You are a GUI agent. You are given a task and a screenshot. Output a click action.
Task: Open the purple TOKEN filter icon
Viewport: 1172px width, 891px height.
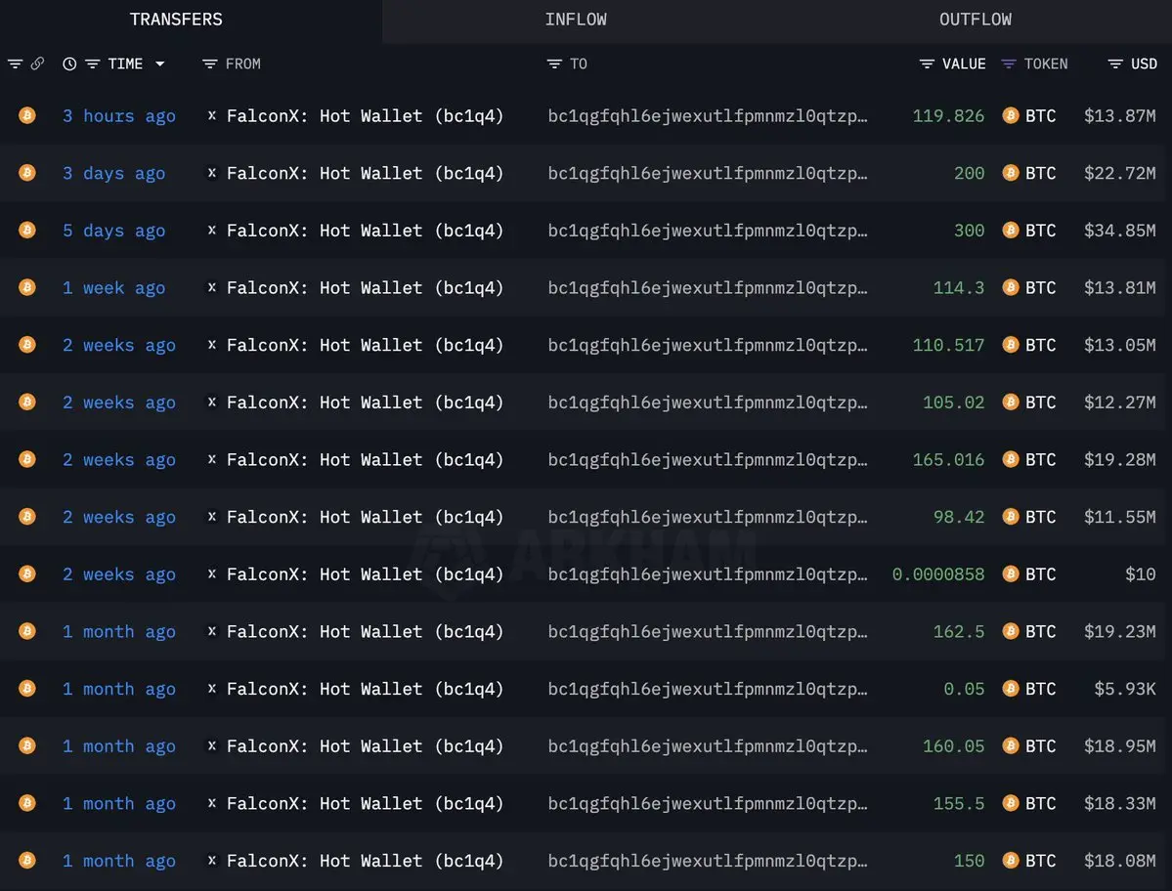coord(1009,64)
